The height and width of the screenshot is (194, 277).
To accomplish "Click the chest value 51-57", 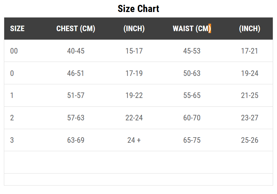I will (x=76, y=95).
